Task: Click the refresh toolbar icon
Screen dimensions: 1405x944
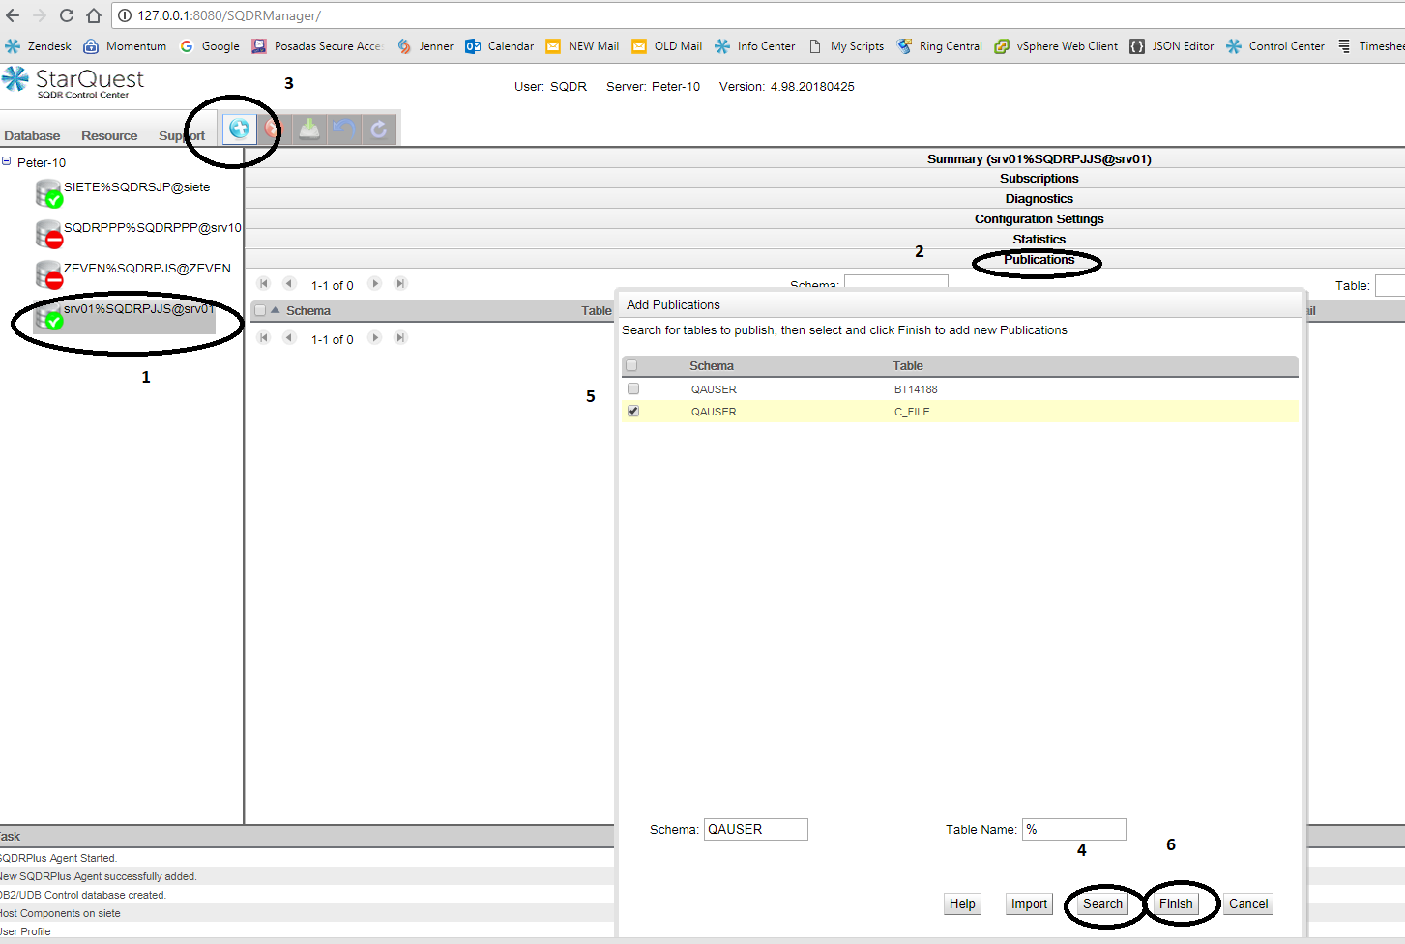Action: [x=379, y=129]
